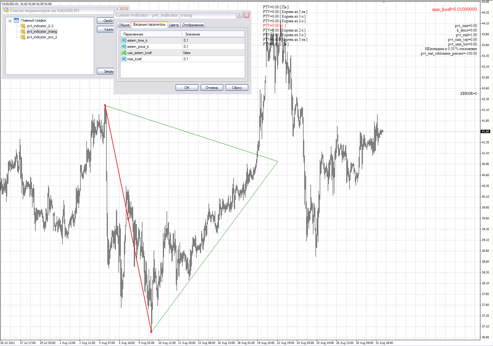
Task: Select the red anchor point at triangle bottom
Action: coord(151,332)
